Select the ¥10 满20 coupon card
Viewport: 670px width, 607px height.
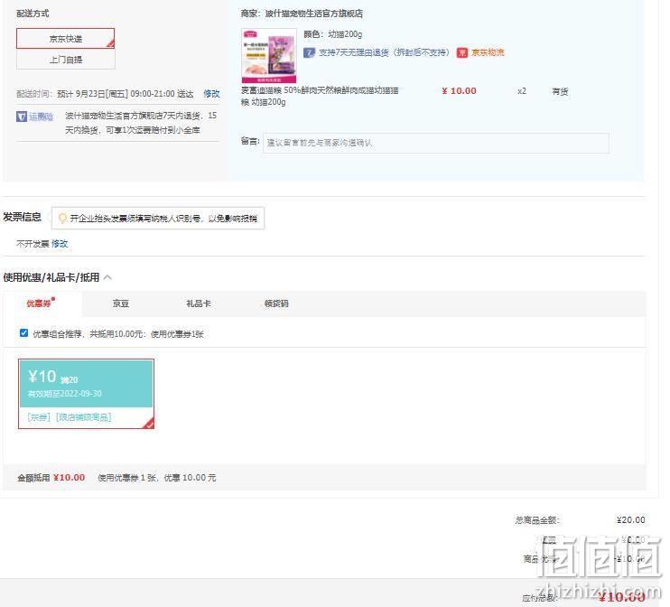(x=86, y=394)
